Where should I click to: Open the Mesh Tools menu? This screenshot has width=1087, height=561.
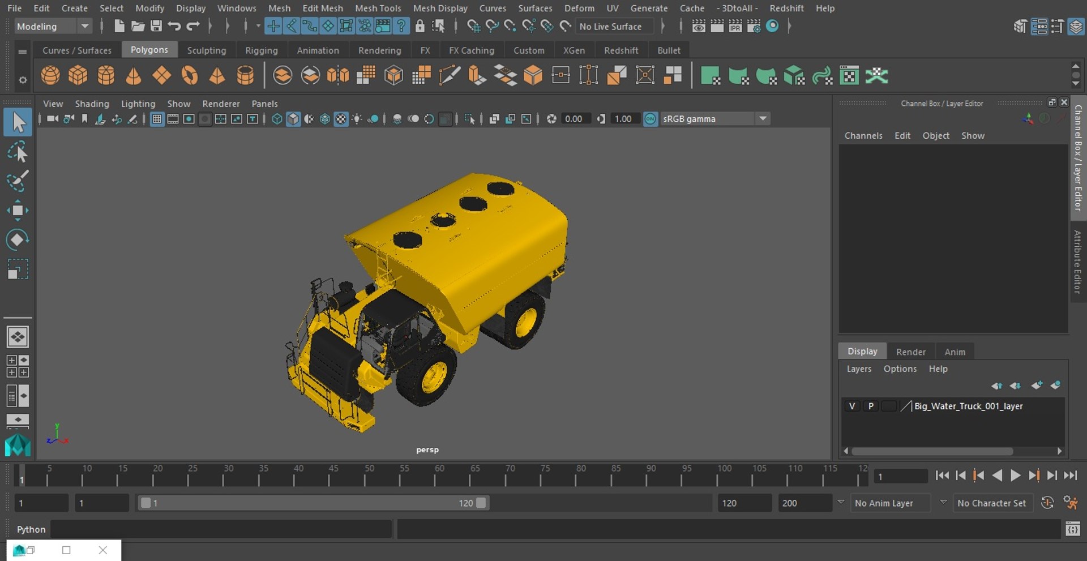coord(378,8)
